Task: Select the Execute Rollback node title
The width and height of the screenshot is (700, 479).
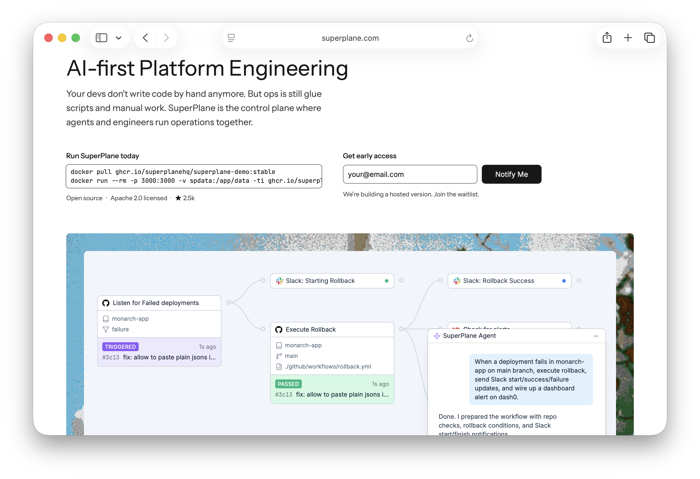Action: coord(311,330)
